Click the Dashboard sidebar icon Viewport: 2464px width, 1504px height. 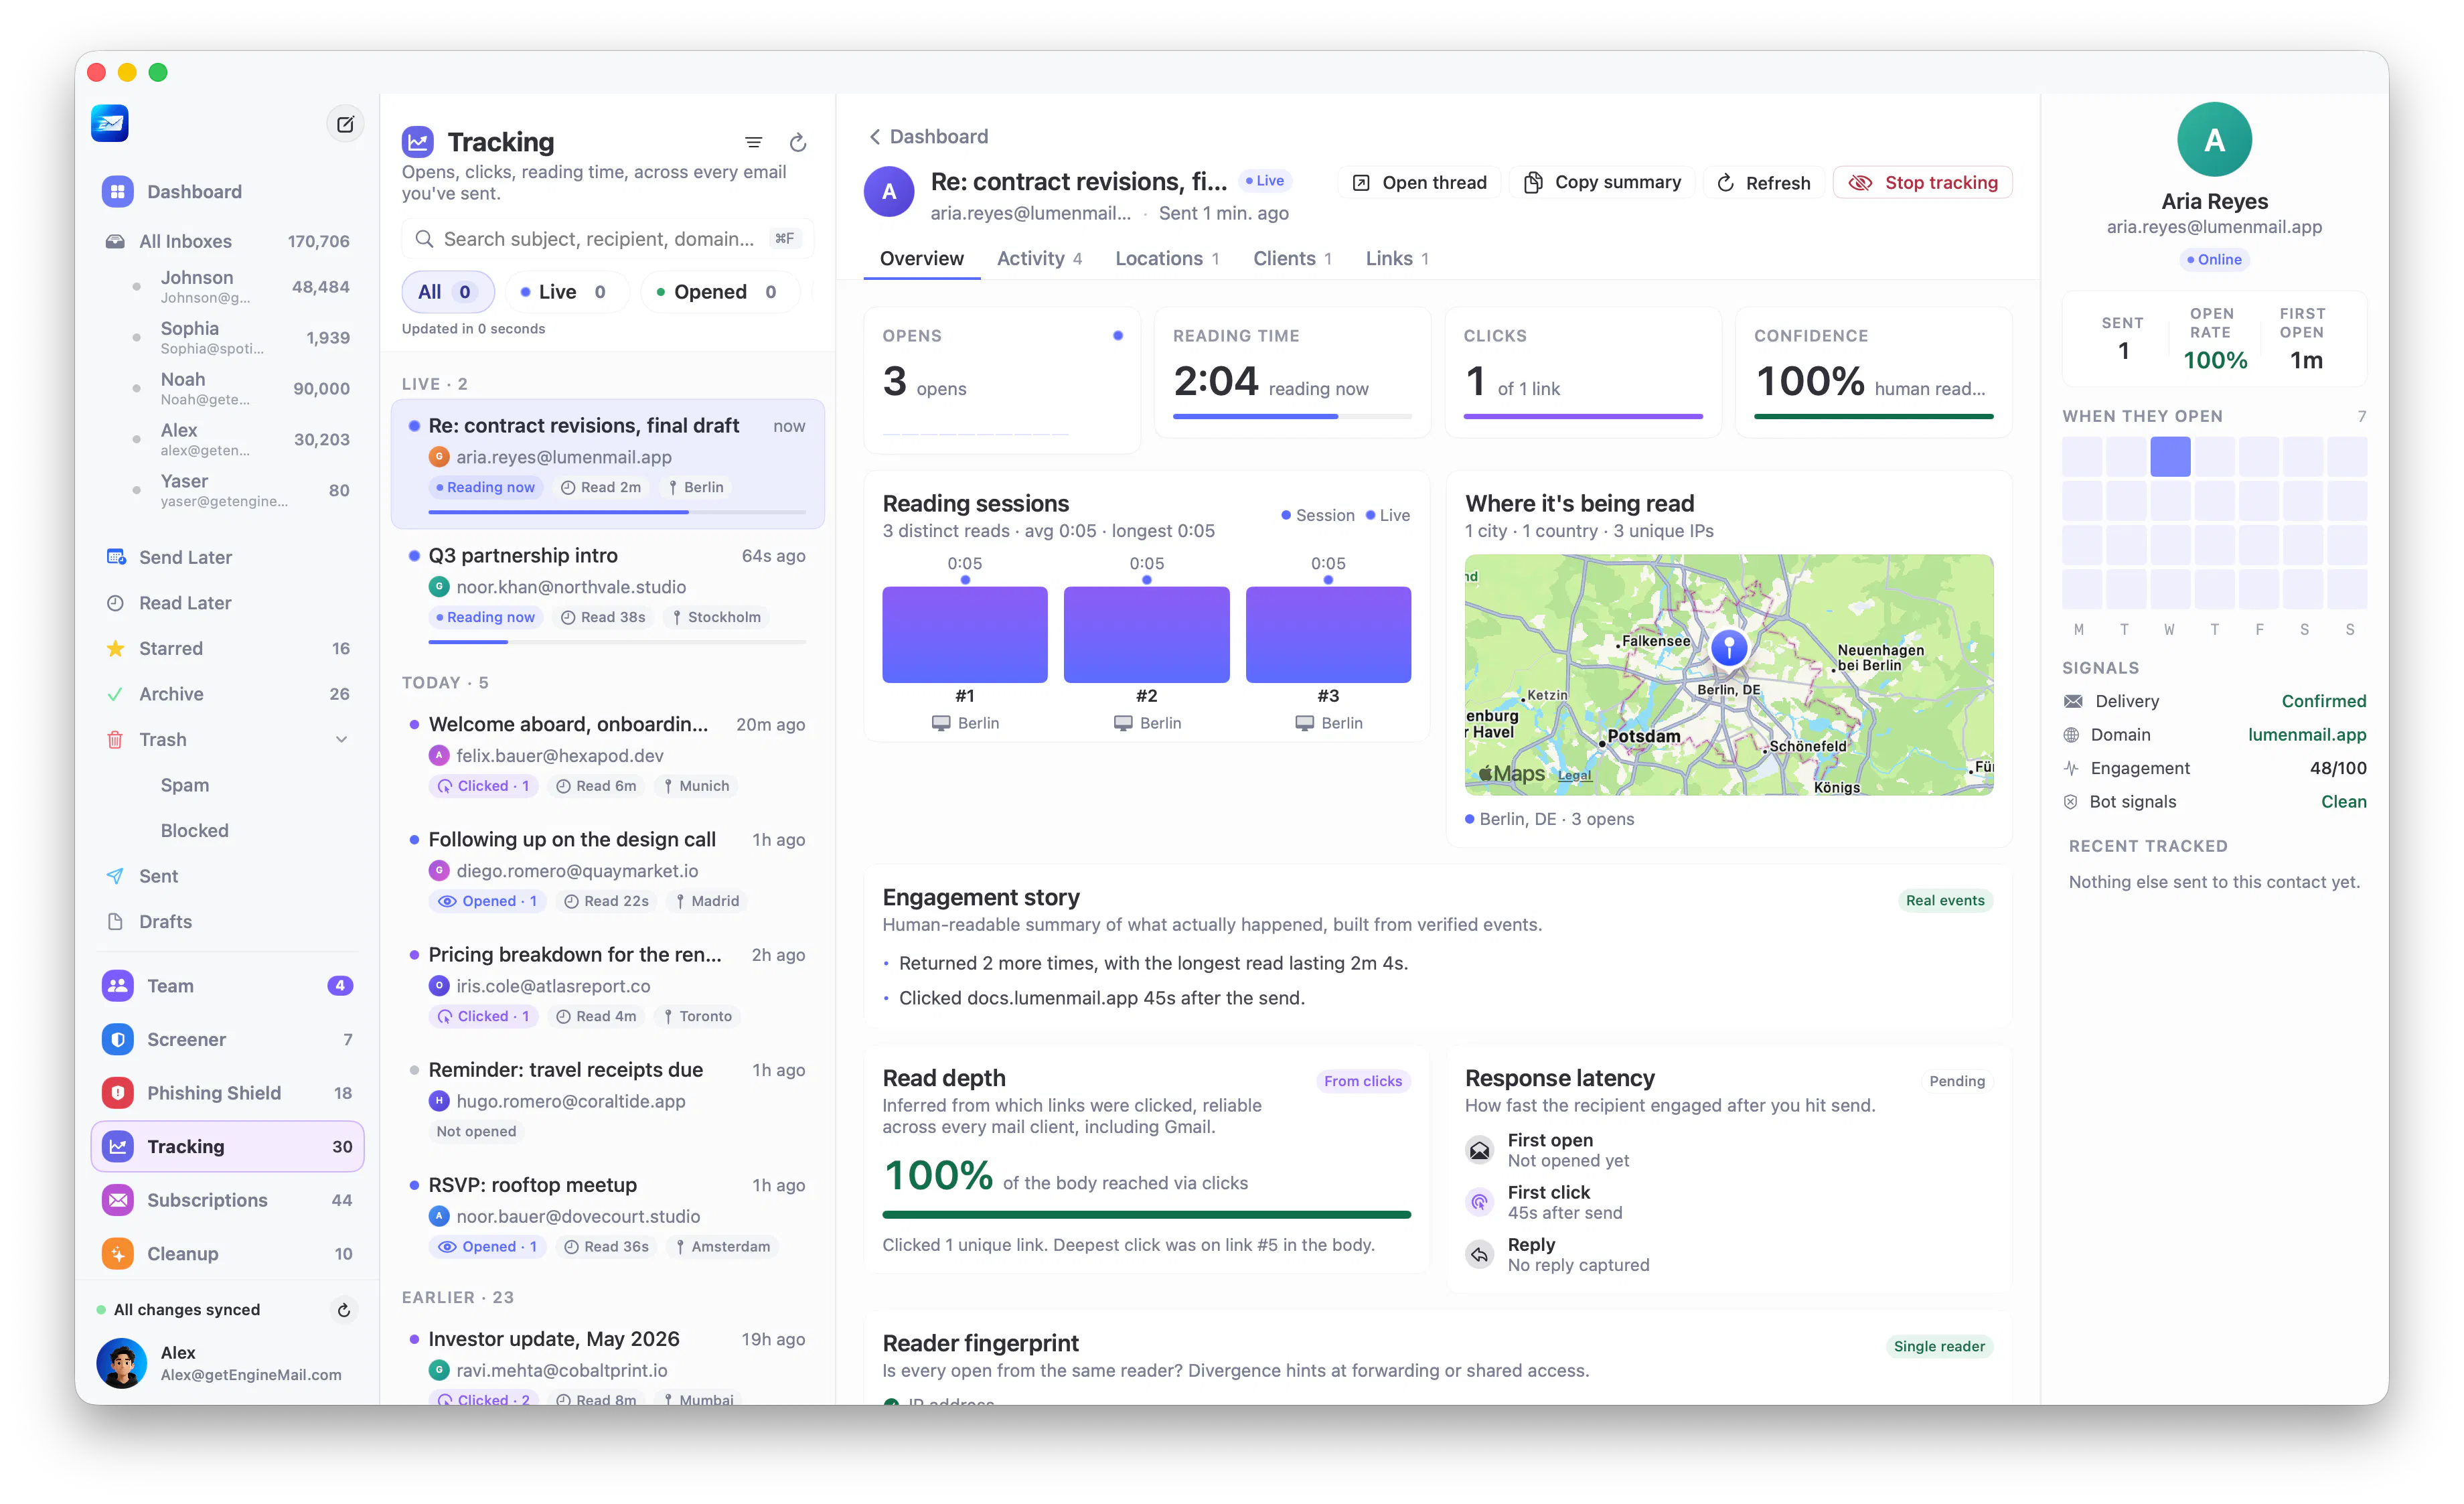pos(118,191)
